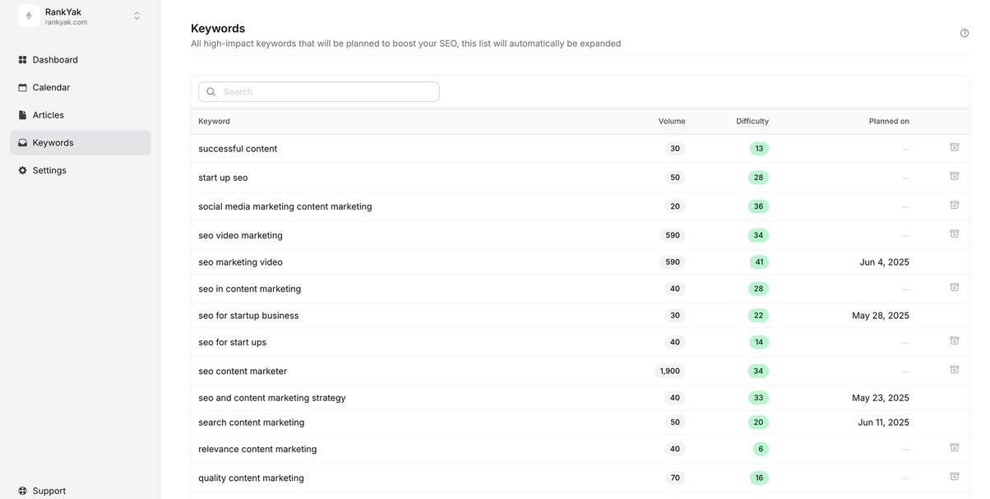Archive the 'seo content marketer' keyword
Viewport: 990px width, 499px height.
pyautogui.click(x=955, y=369)
